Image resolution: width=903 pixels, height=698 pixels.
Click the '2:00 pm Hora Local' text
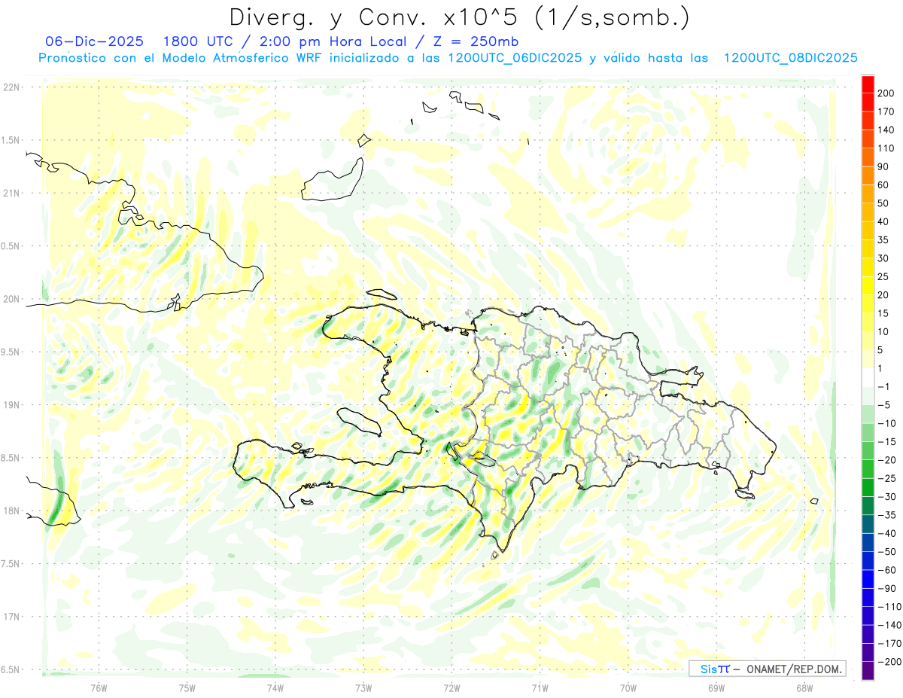pyautogui.click(x=328, y=41)
